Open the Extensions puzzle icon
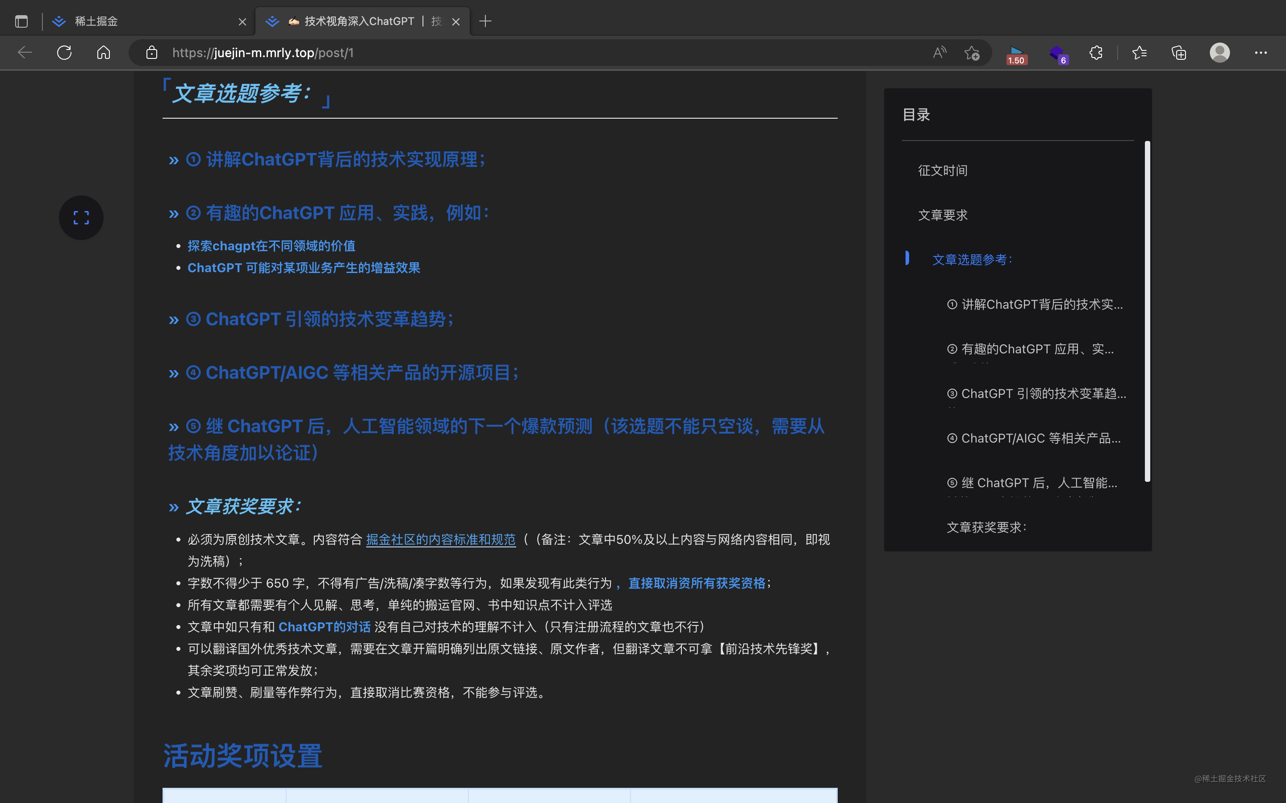The height and width of the screenshot is (803, 1286). pyautogui.click(x=1096, y=53)
